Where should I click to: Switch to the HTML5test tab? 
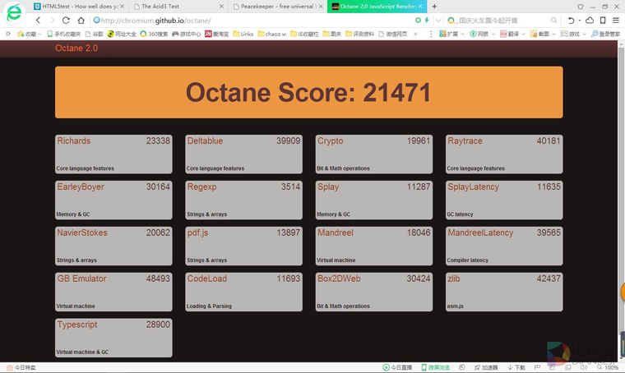click(x=80, y=7)
